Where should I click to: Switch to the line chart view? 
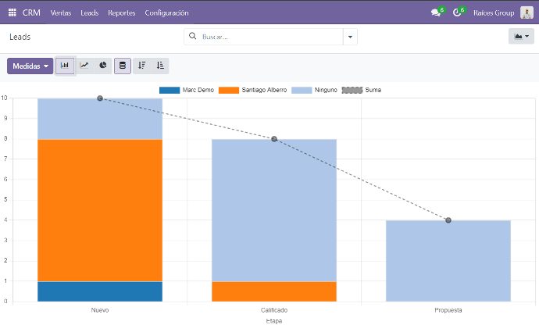coord(84,66)
